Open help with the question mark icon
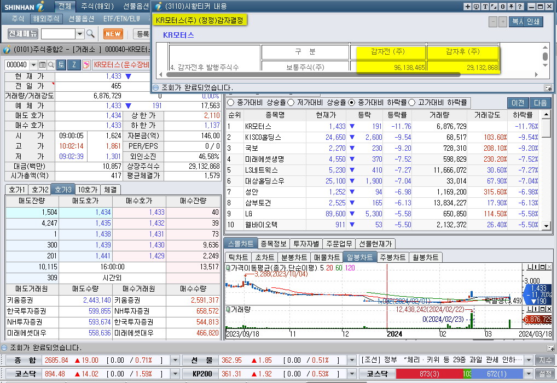The width and height of the screenshot is (557, 383). tap(520, 7)
